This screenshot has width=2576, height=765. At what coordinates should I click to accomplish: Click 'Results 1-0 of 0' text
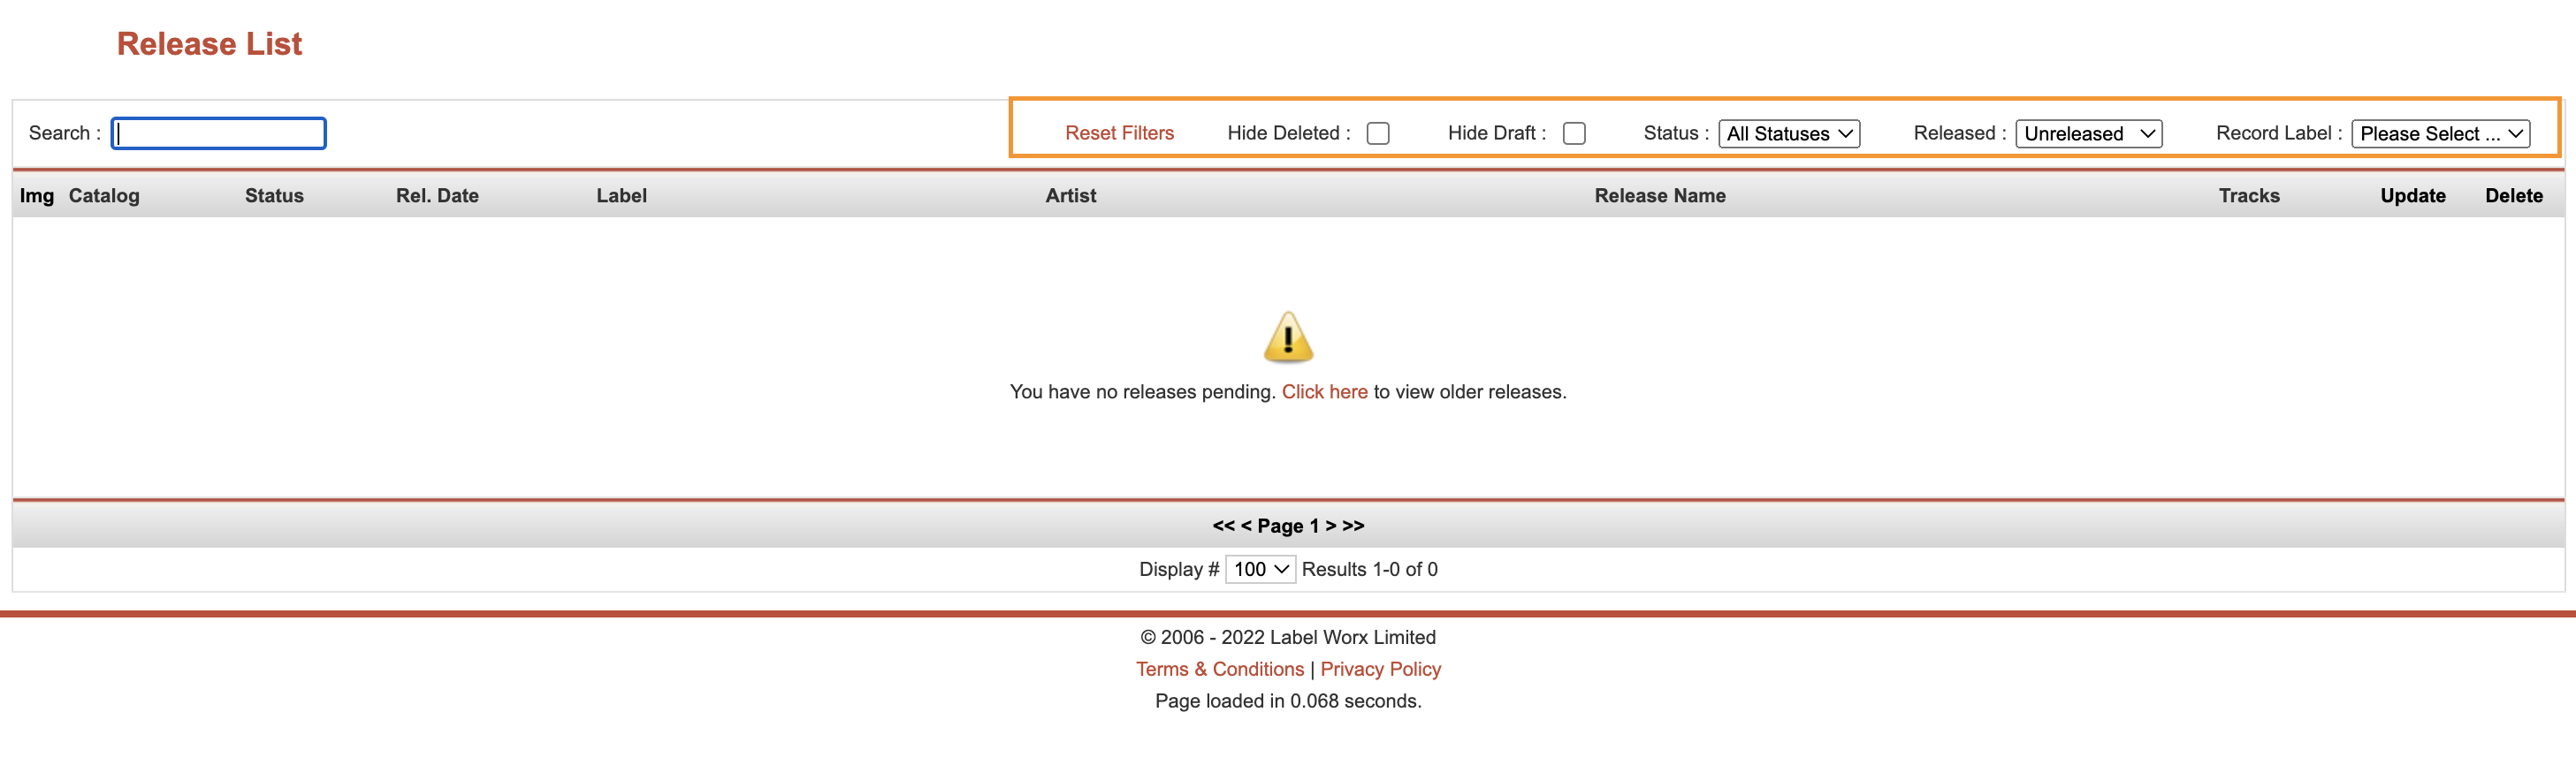click(1369, 569)
